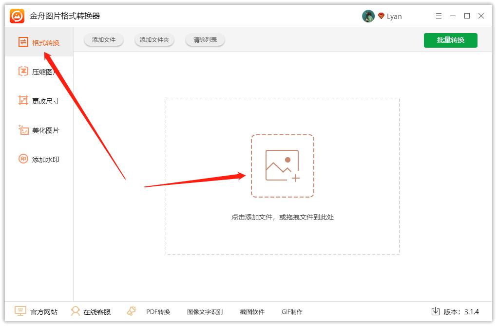Image resolution: width=497 pixels, height=326 pixels.
Task: Open the GIF制作 link
Action: (292, 312)
